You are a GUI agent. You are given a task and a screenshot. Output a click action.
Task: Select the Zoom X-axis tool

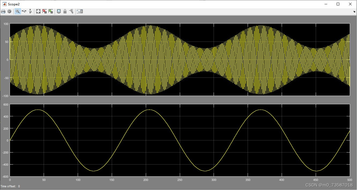click(24, 11)
